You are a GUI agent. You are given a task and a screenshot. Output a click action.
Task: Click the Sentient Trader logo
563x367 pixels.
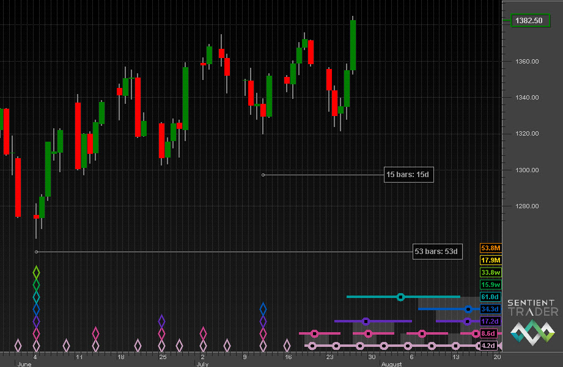pos(532,321)
